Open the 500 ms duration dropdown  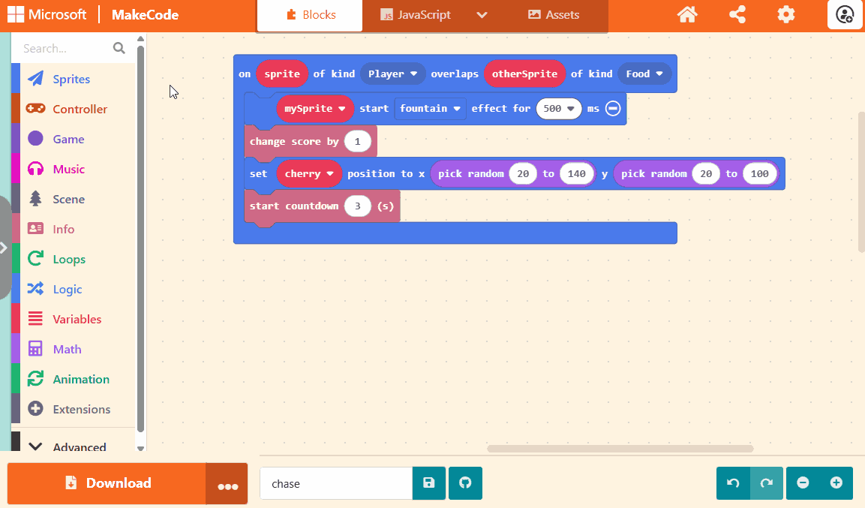(x=559, y=109)
